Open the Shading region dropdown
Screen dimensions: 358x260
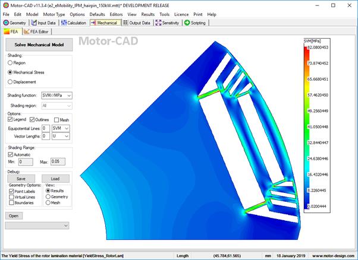tap(56, 106)
